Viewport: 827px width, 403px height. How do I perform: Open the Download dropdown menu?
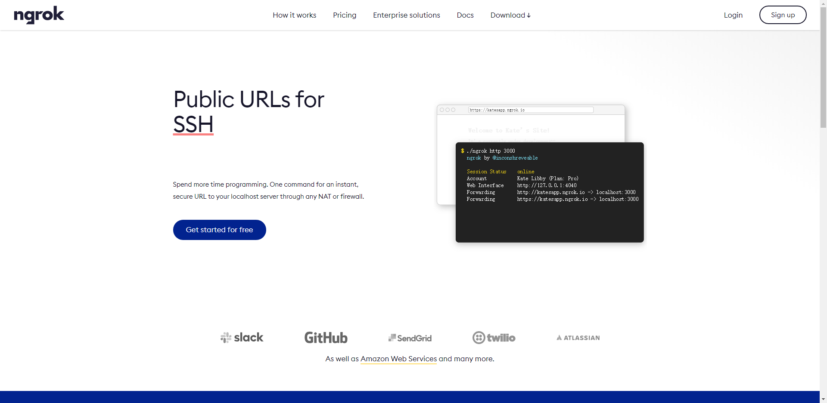(510, 15)
